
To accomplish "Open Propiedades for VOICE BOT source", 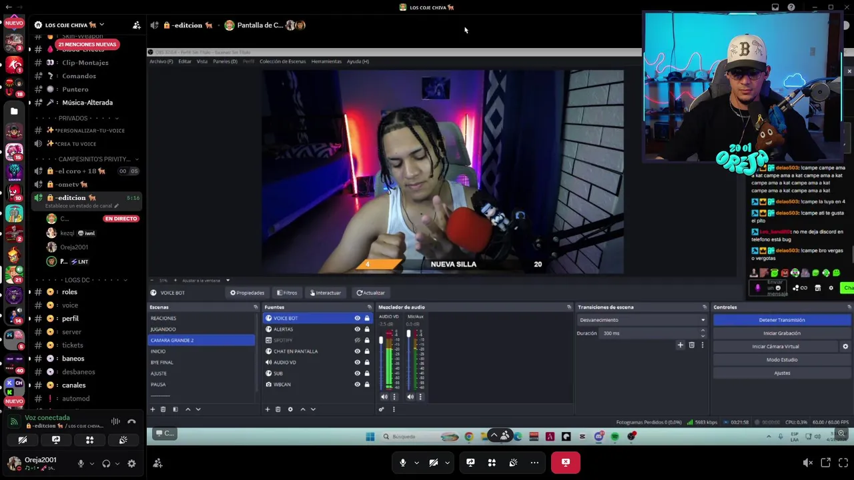I will [247, 293].
